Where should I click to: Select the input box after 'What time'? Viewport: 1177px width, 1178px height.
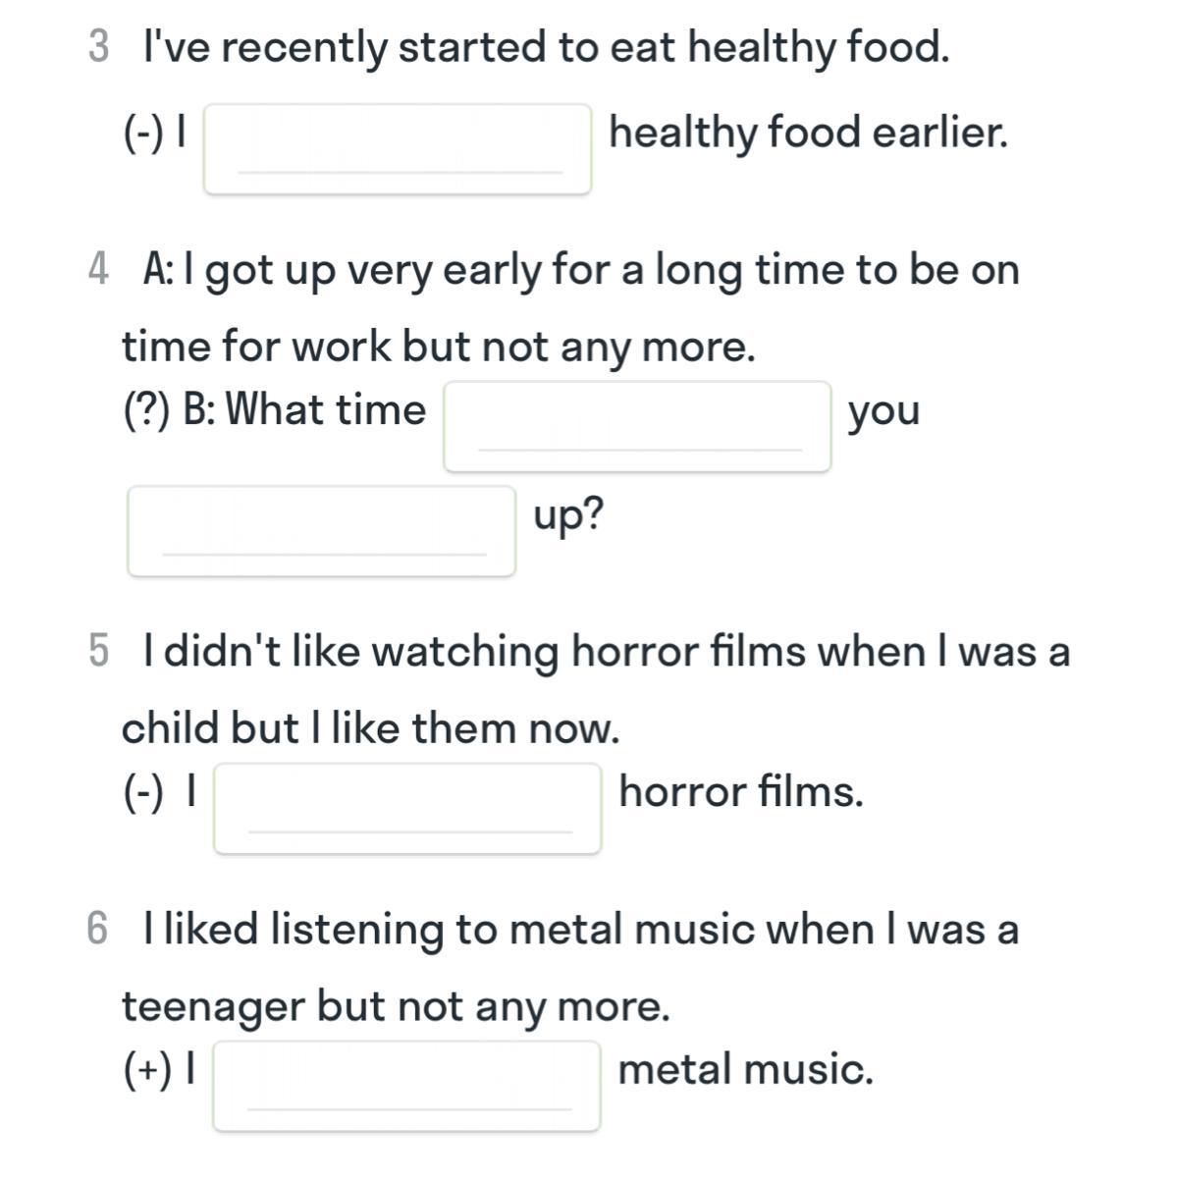637,426
